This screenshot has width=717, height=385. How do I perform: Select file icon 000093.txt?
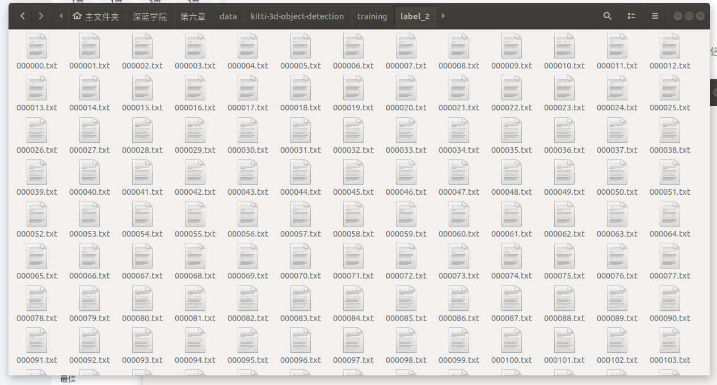point(142,340)
